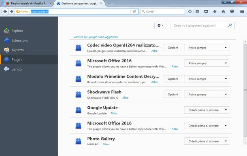This screenshot has height=156, width=247.
Task: Expand activation dropdown for Shockwave Flash
Action: pyautogui.click(x=207, y=94)
